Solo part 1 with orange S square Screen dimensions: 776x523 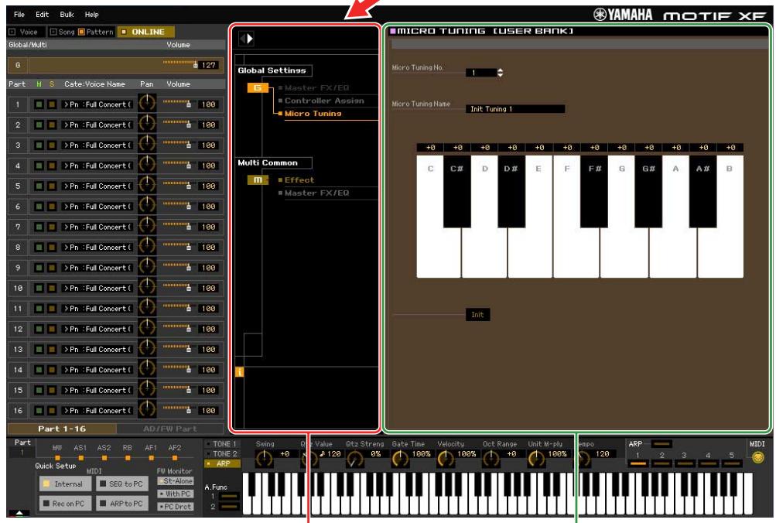click(x=52, y=104)
